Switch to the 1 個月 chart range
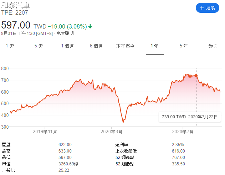This screenshot has height=175, width=225. (x=67, y=46)
